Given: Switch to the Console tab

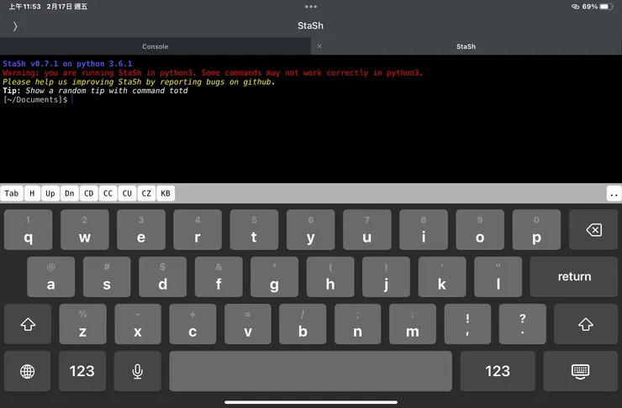Looking at the screenshot, I should (x=155, y=46).
